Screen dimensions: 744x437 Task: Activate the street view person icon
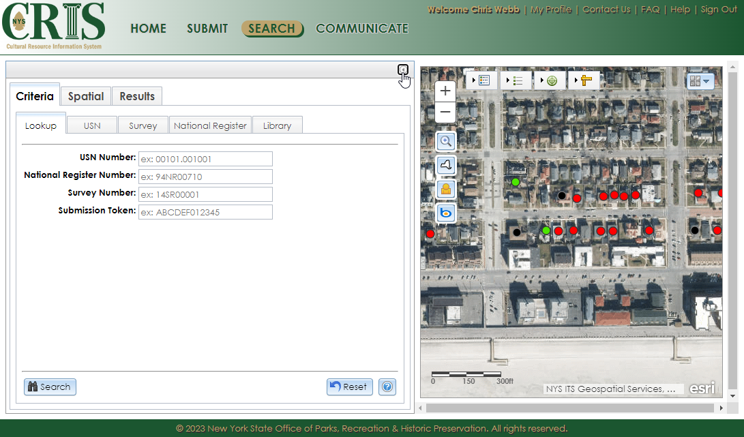pyautogui.click(x=445, y=189)
